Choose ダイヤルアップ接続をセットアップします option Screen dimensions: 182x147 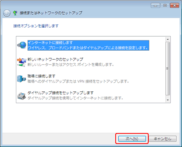pos(61,93)
